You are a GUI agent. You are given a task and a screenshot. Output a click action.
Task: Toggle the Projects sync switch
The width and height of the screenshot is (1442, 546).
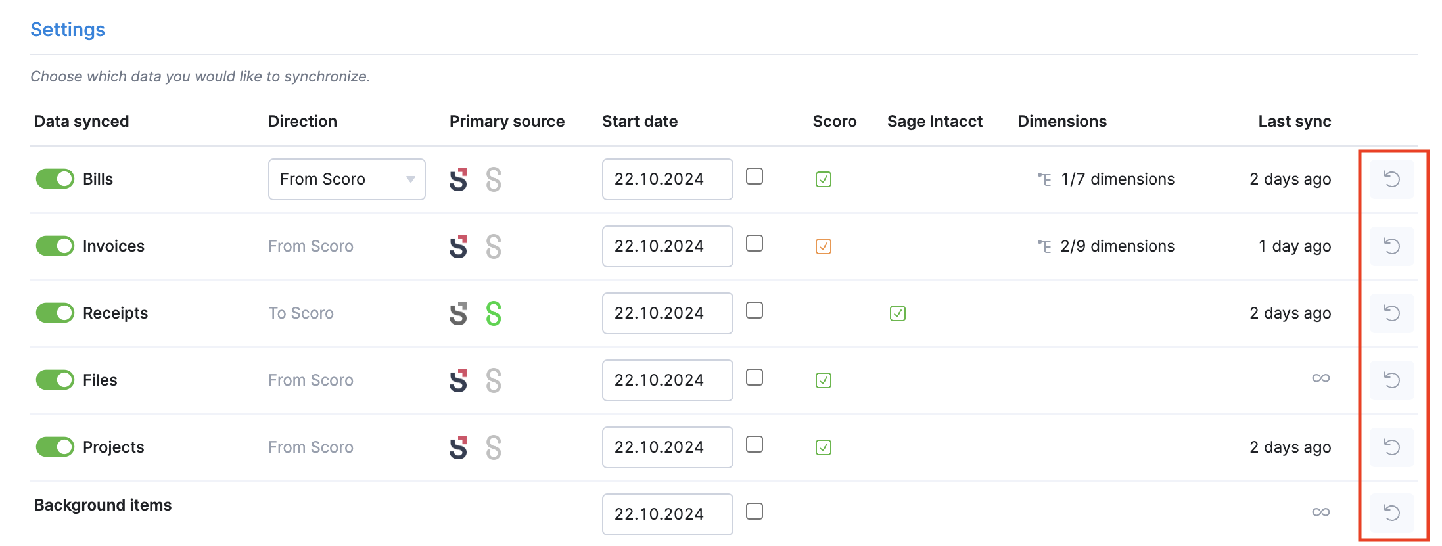tap(55, 447)
